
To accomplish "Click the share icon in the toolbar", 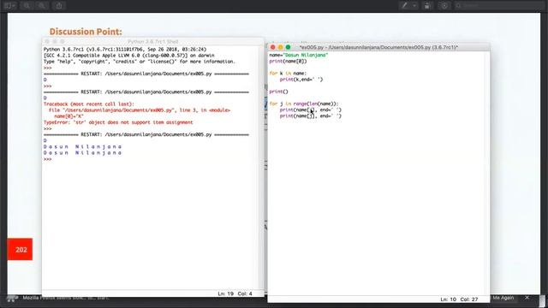I will coord(59,6).
